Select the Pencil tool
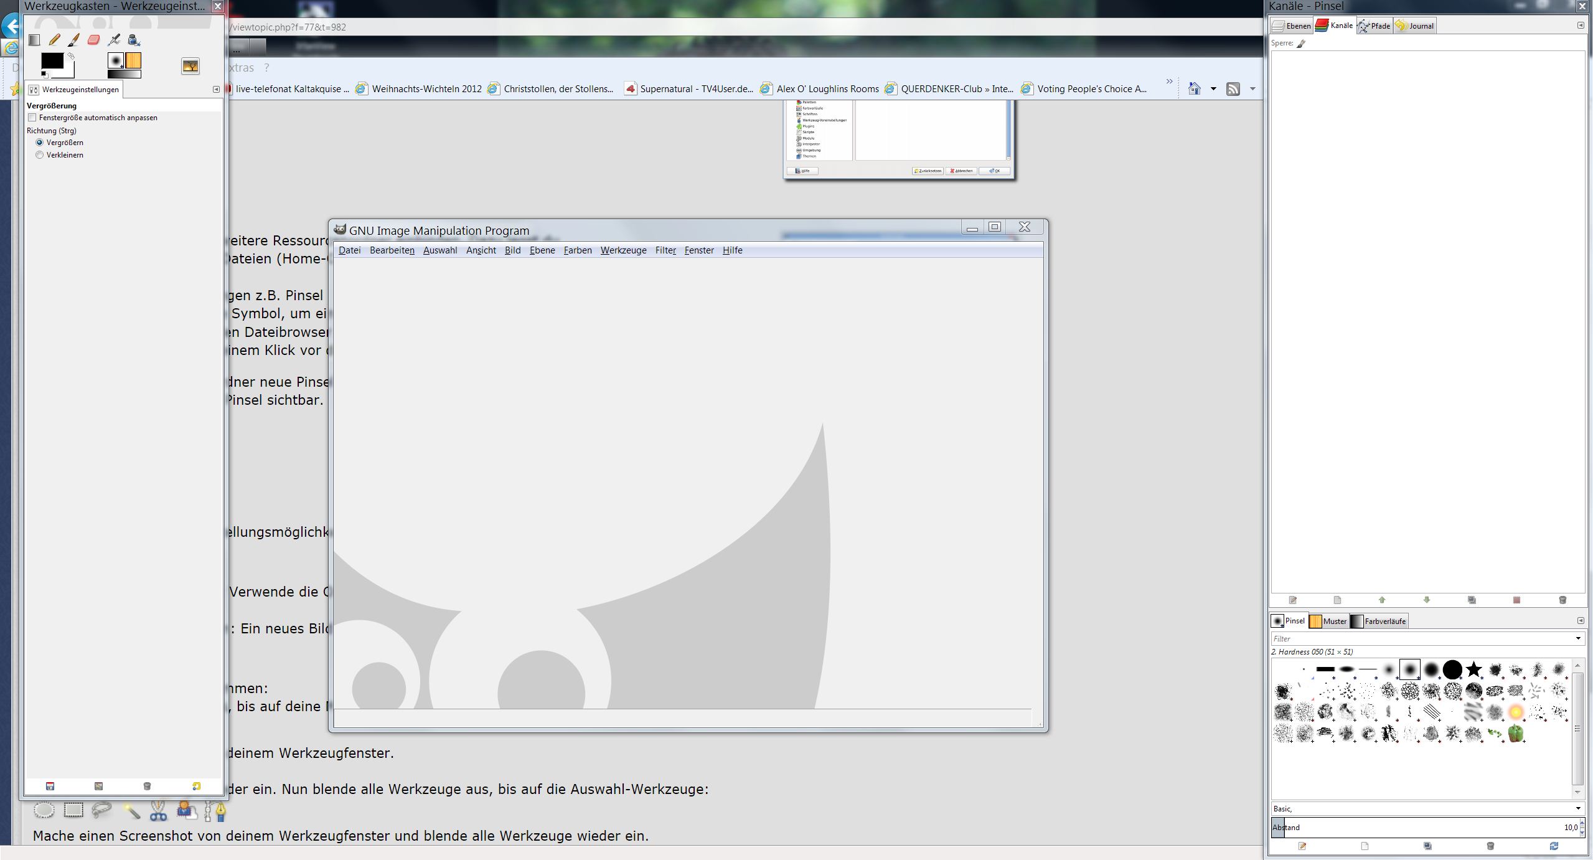Screen dimensions: 1593x860 54,40
